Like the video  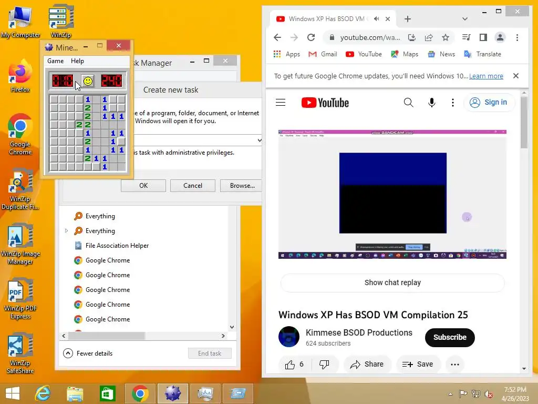pyautogui.click(x=294, y=364)
